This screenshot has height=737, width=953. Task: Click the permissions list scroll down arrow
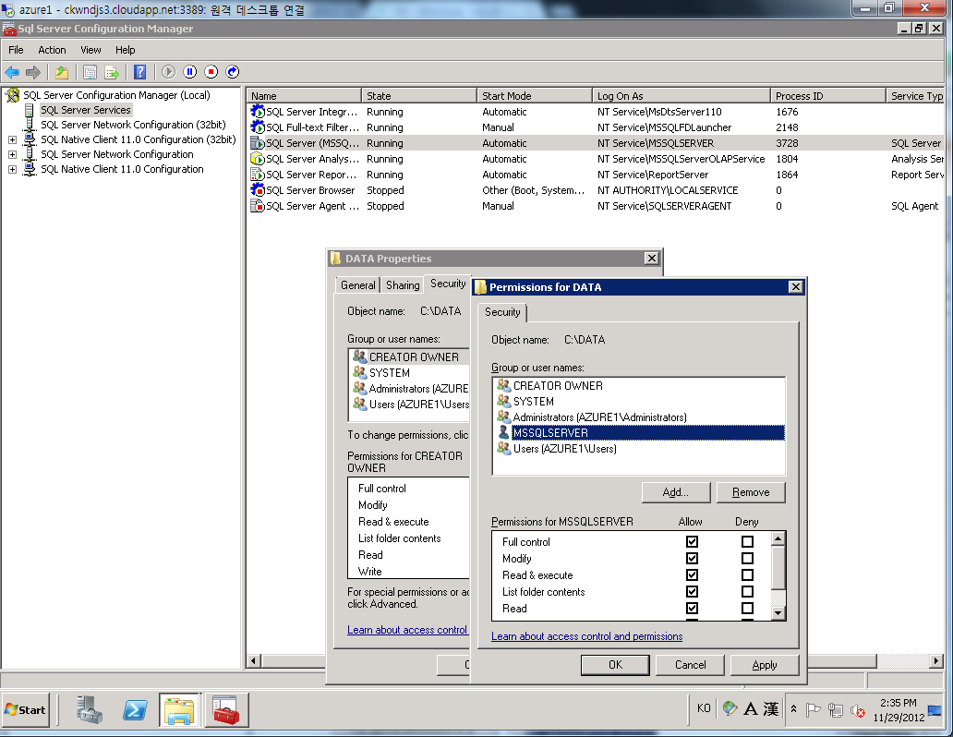(778, 613)
